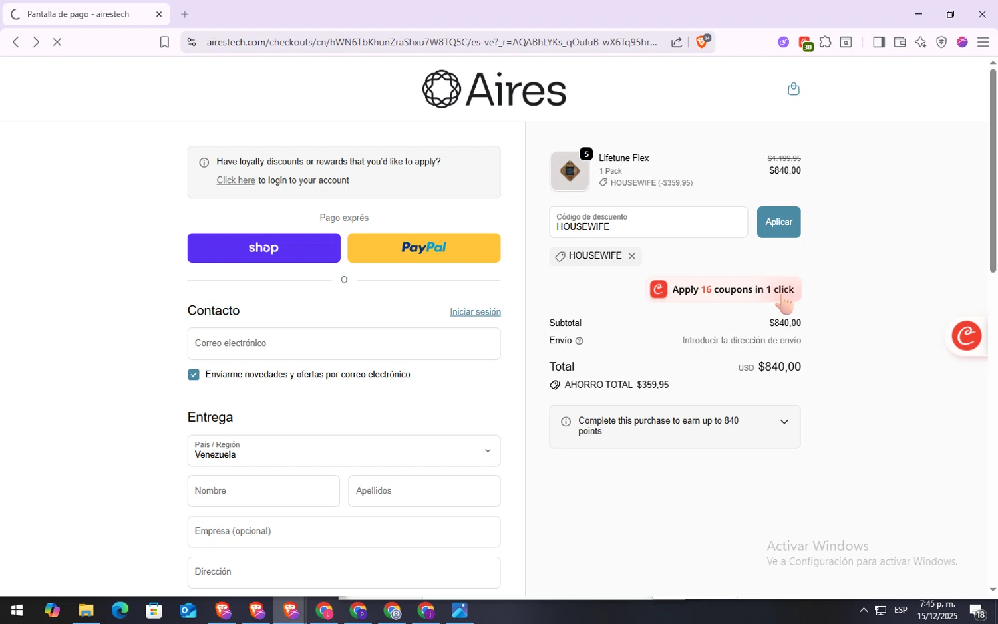Open the coupon extension with 30 badge
This screenshot has height=624, width=998.
coord(805,43)
